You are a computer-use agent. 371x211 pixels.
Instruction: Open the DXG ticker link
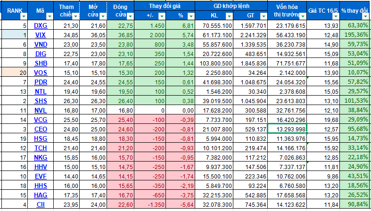(41, 25)
